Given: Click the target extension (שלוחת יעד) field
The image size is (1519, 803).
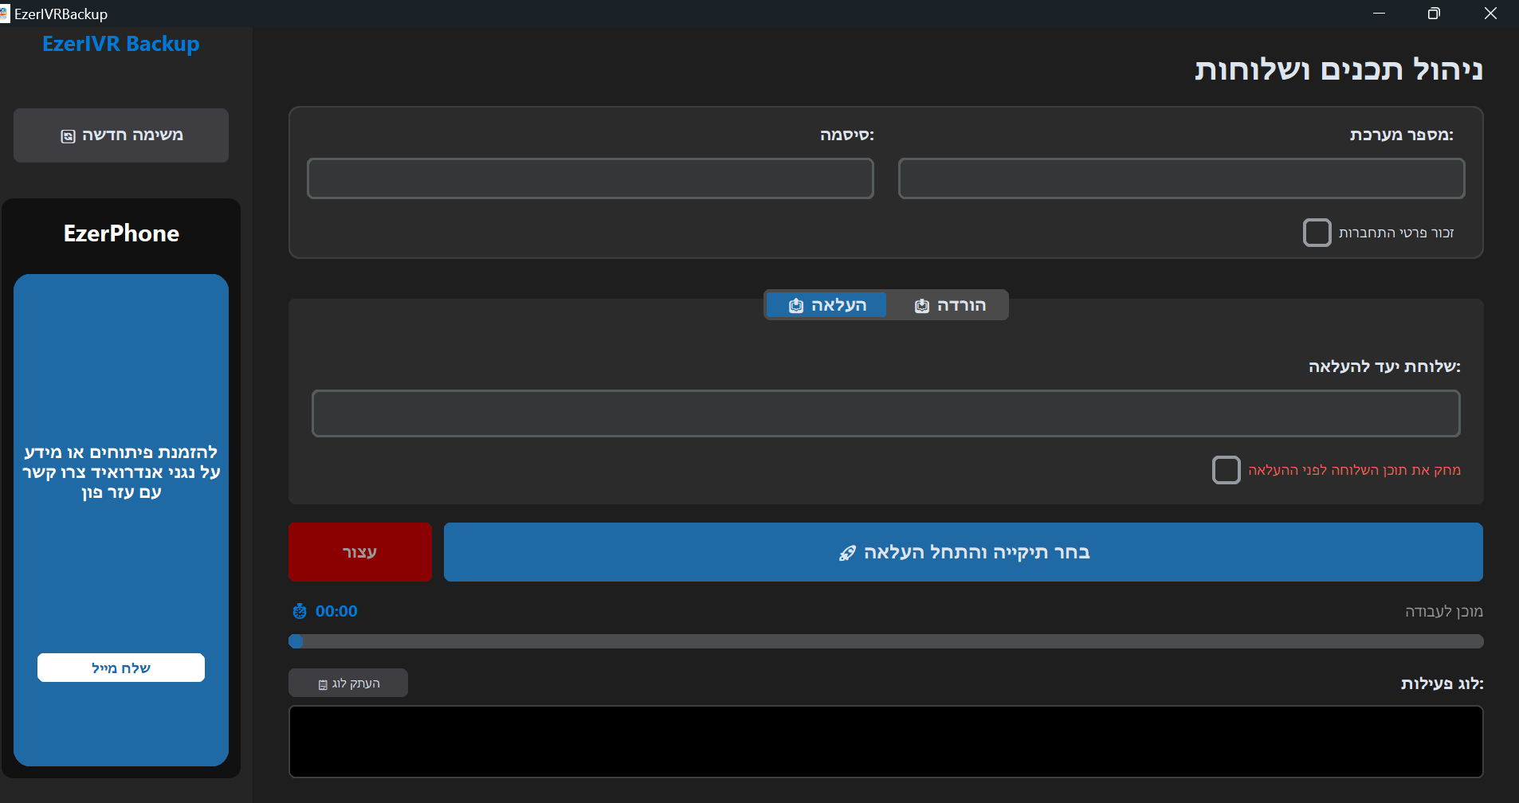Looking at the screenshot, I should pos(885,413).
